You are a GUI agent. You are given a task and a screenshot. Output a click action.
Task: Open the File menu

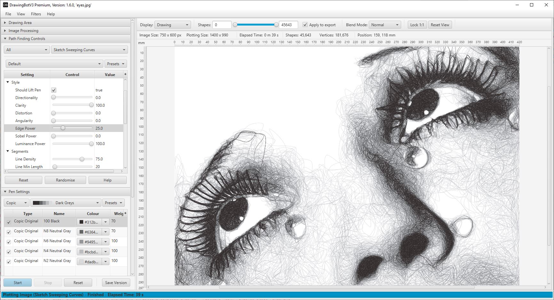[x=8, y=14]
